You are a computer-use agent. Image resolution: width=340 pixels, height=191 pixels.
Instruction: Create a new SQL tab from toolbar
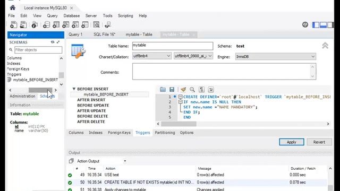(x=13, y=25)
